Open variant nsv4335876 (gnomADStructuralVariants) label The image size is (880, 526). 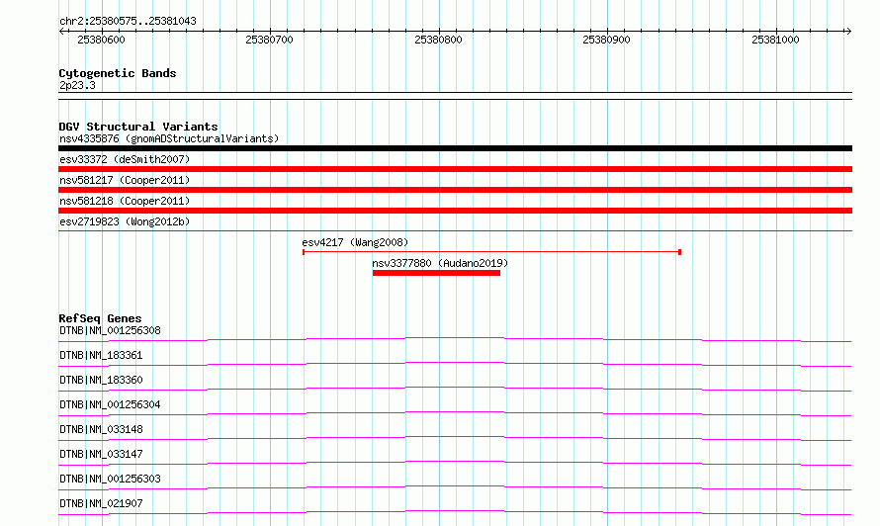169,138
